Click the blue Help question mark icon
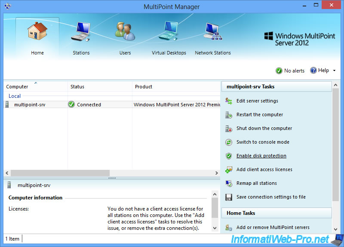 pos(313,70)
